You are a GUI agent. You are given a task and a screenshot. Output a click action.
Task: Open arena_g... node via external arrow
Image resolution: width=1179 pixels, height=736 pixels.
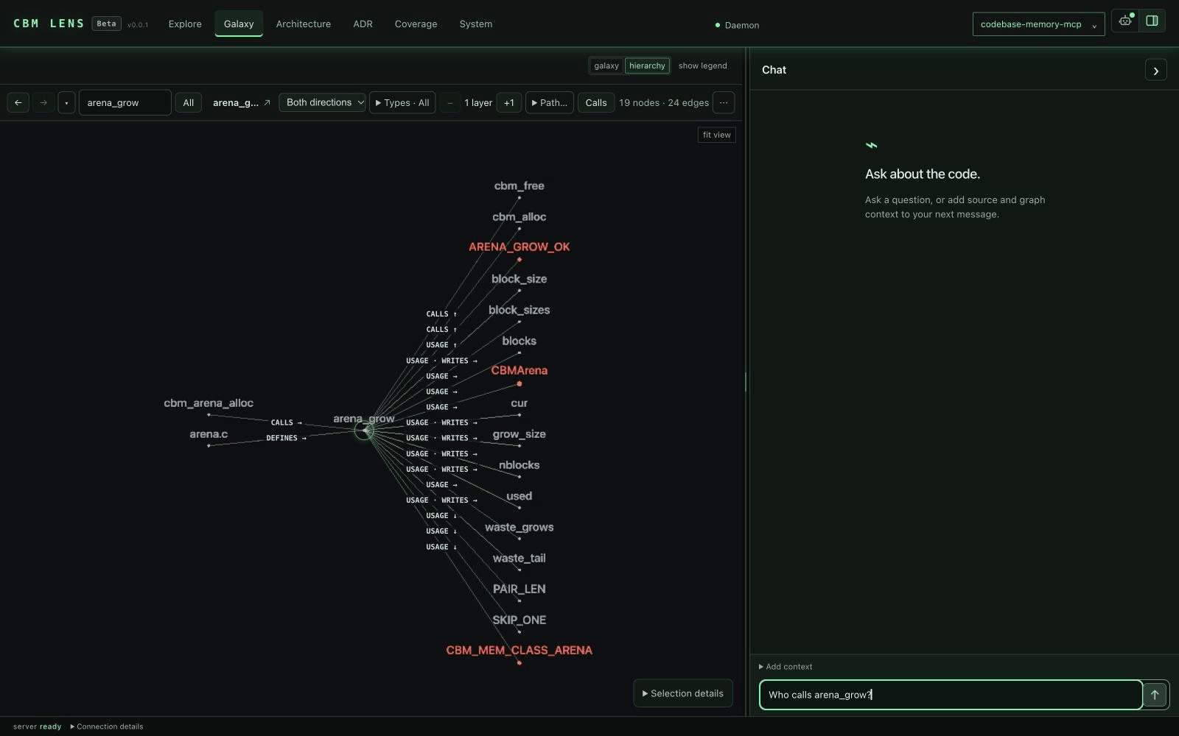267,102
